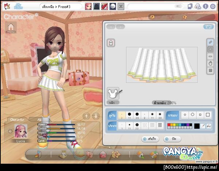Click the redo arrow in design panel

tap(120, 27)
